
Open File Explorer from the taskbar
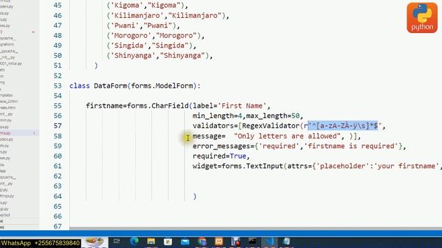151,241
